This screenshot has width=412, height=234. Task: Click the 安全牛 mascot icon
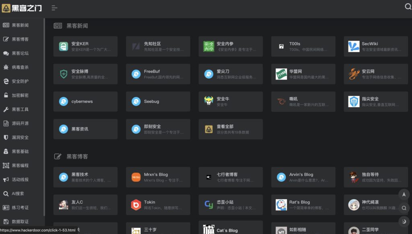click(x=209, y=101)
